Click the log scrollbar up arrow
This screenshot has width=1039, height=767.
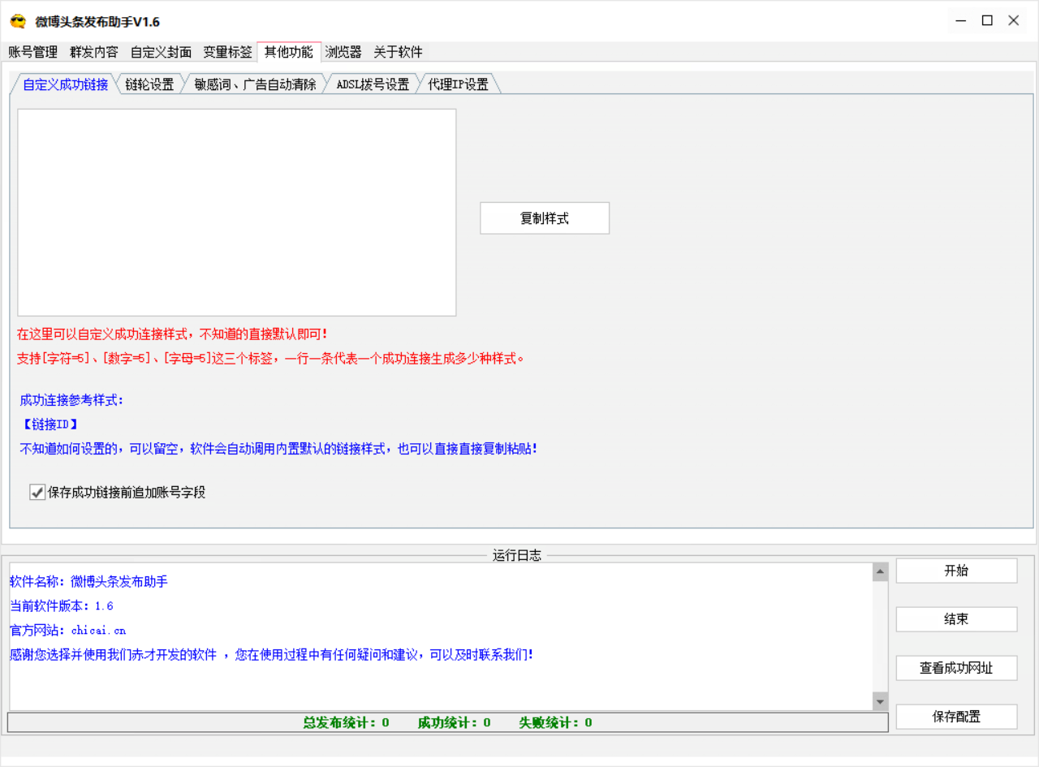point(880,572)
